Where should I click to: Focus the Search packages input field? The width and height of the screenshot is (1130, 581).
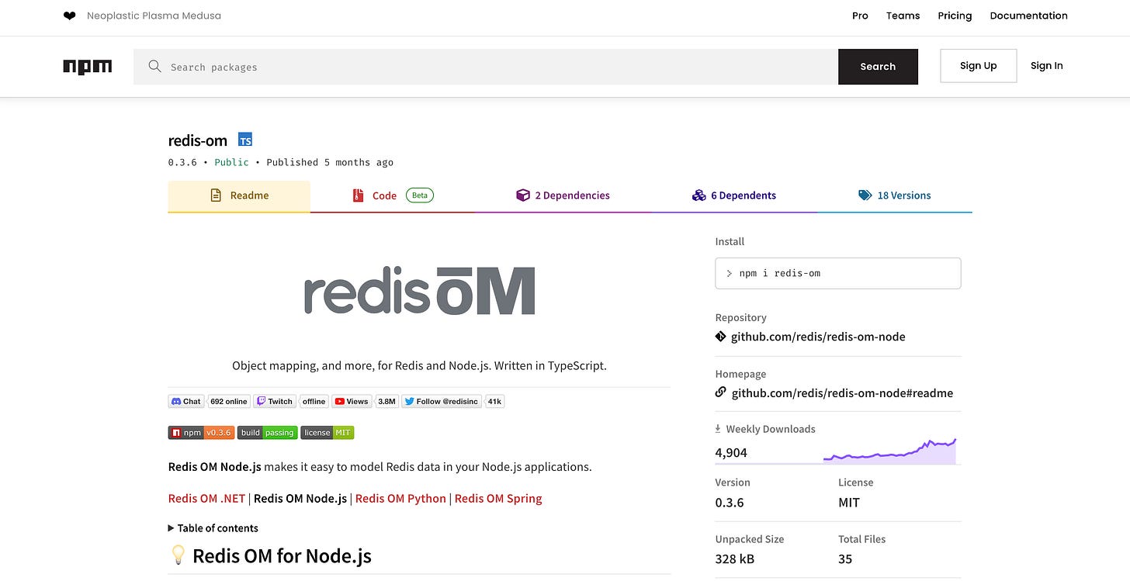486,67
